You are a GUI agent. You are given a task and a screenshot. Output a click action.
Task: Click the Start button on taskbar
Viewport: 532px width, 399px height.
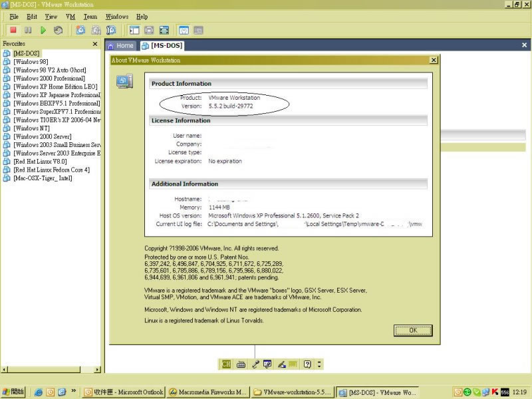coord(13,392)
